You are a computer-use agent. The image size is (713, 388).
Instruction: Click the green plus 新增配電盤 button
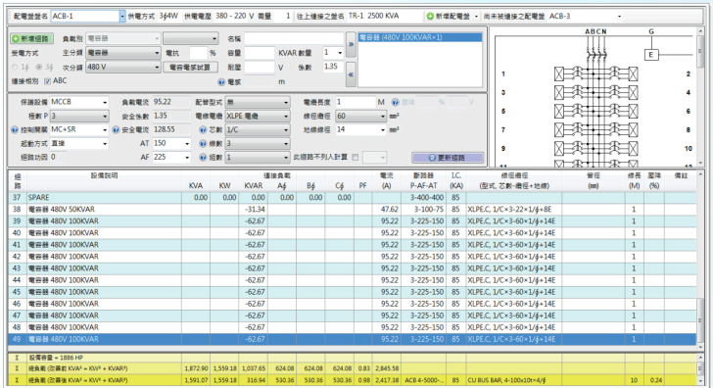[x=449, y=16]
